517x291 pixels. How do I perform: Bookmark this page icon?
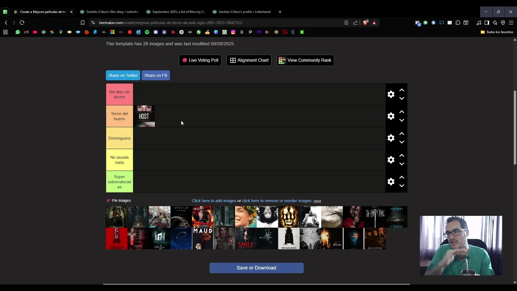pyautogui.click(x=82, y=23)
